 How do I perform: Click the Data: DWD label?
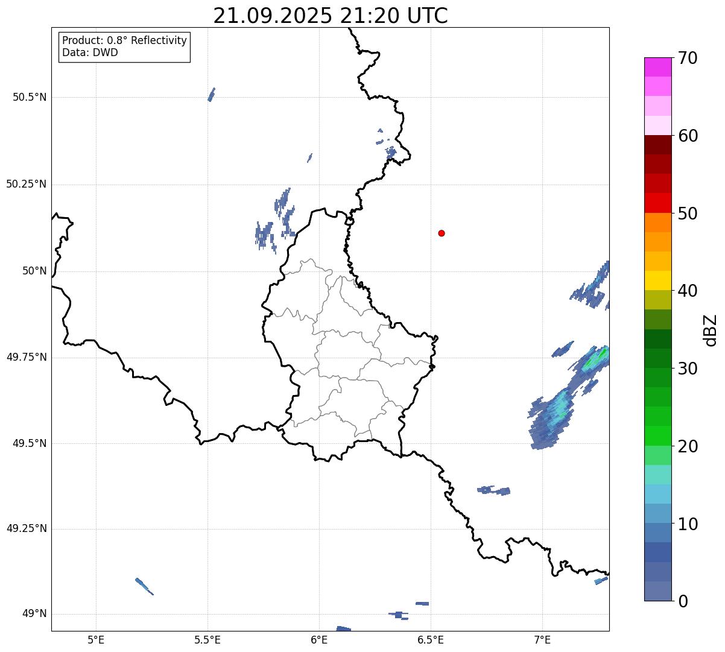click(90, 52)
